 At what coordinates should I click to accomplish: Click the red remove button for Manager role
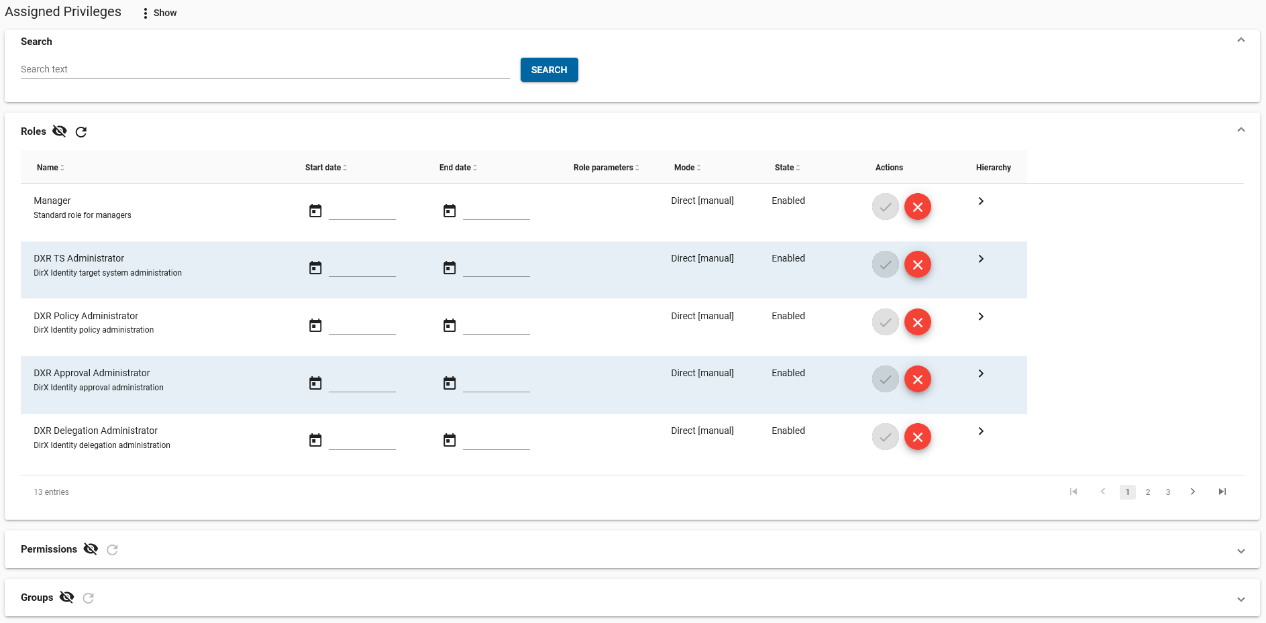917,207
